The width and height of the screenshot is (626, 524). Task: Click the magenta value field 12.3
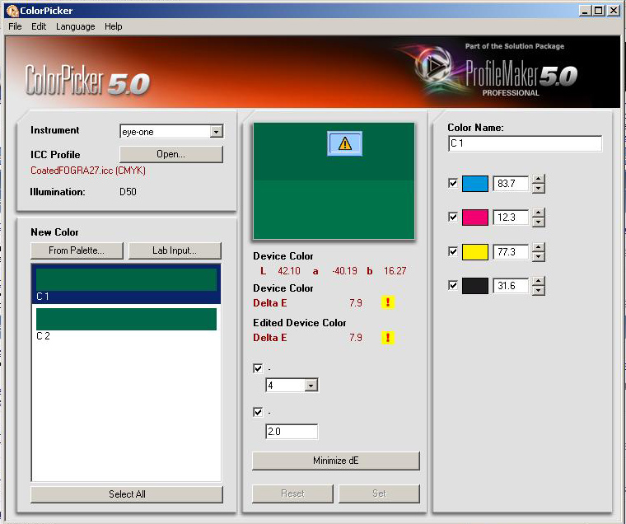511,218
